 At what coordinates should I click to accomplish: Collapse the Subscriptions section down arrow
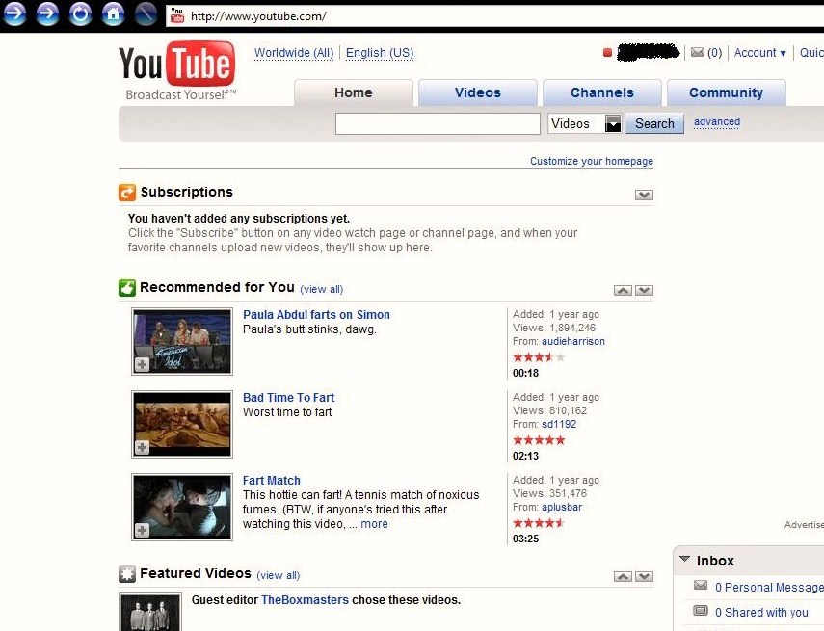pyautogui.click(x=644, y=195)
